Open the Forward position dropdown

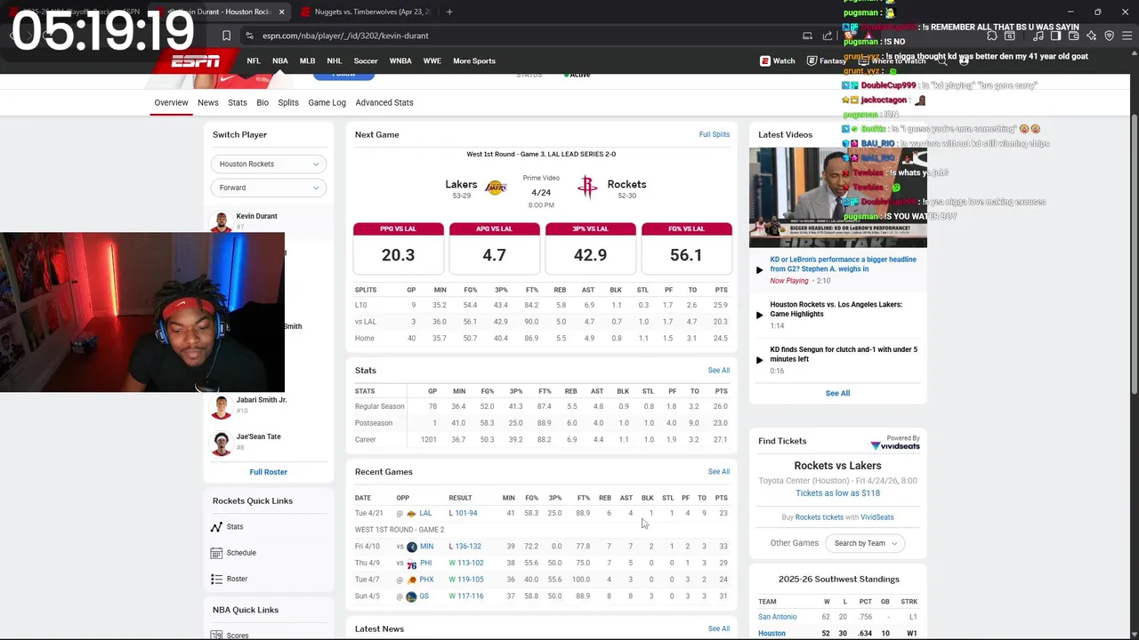[x=269, y=188]
